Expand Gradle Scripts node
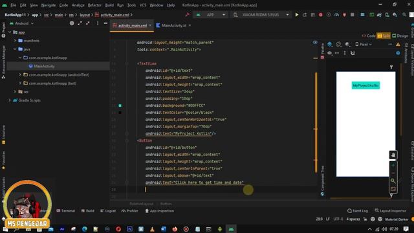 (10, 100)
